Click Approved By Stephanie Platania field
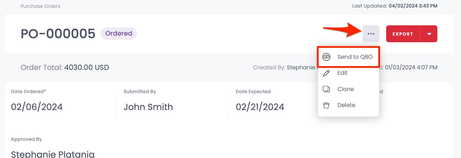 pyautogui.click(x=53, y=154)
